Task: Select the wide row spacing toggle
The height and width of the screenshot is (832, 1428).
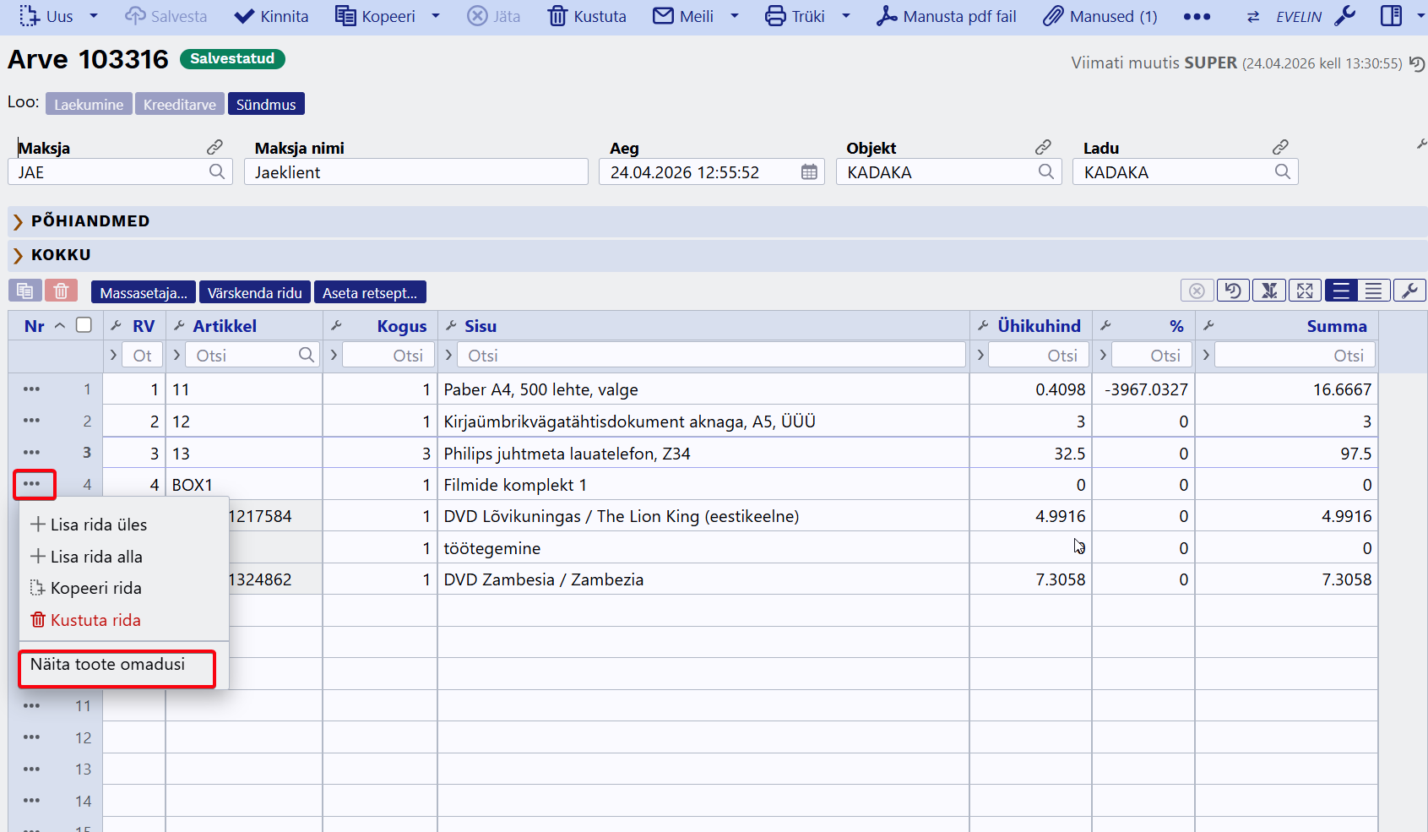Action: 1341,291
